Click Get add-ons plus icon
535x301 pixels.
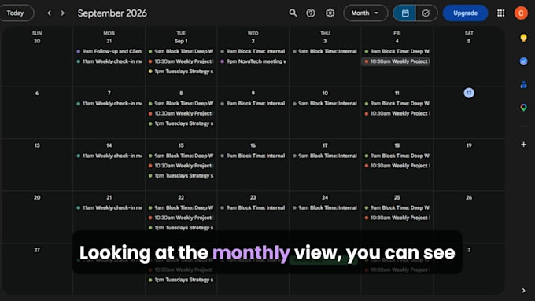click(523, 145)
